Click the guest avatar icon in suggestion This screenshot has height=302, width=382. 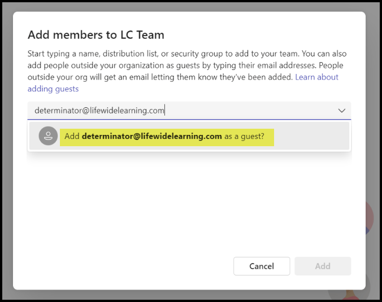[48, 136]
